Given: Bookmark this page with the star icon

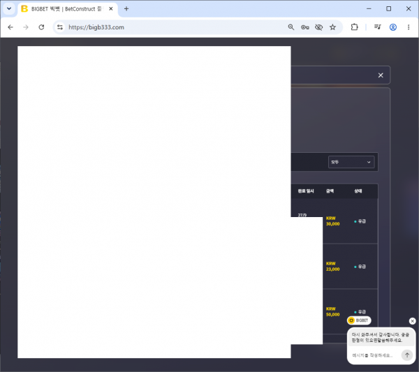Looking at the screenshot, I should coord(332,27).
